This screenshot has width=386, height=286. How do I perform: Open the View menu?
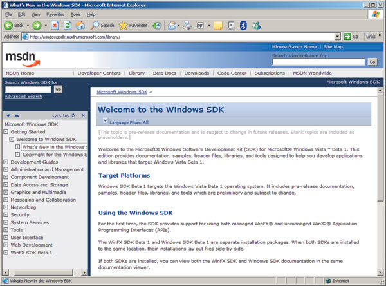coord(35,15)
